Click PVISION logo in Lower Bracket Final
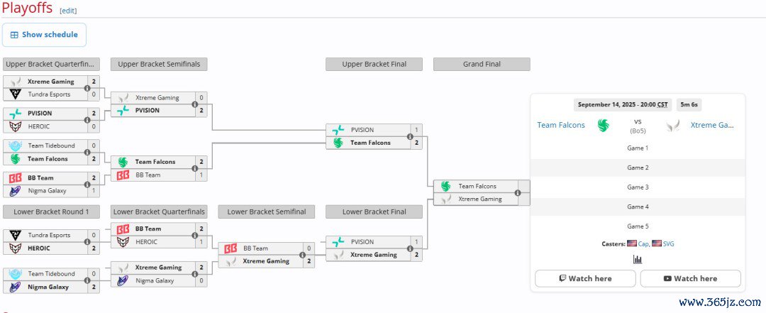The image size is (766, 313). pos(338,241)
